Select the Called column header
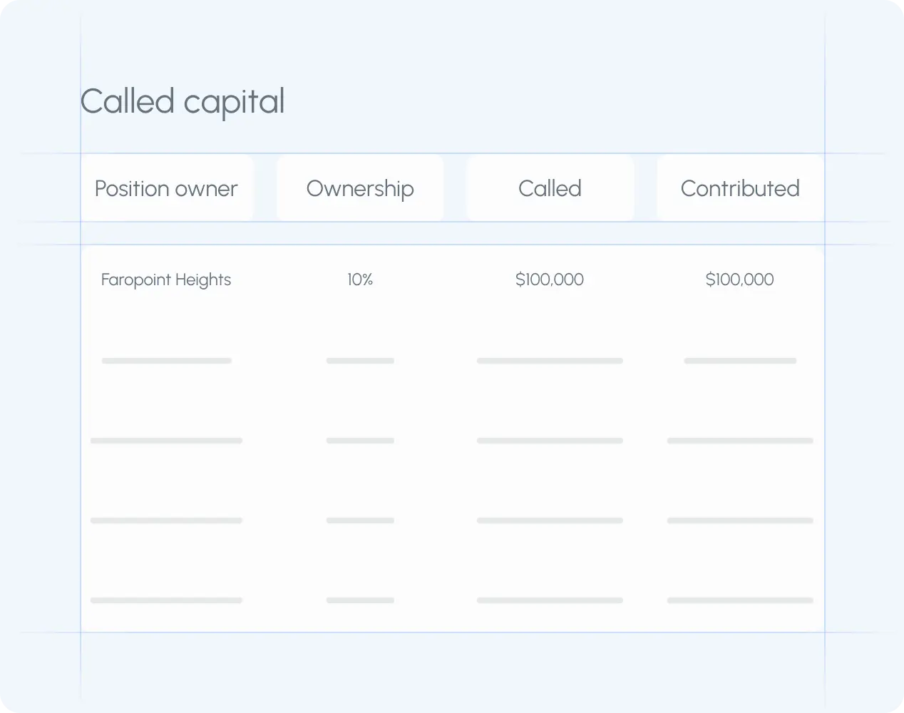This screenshot has height=713, width=904. pos(550,188)
